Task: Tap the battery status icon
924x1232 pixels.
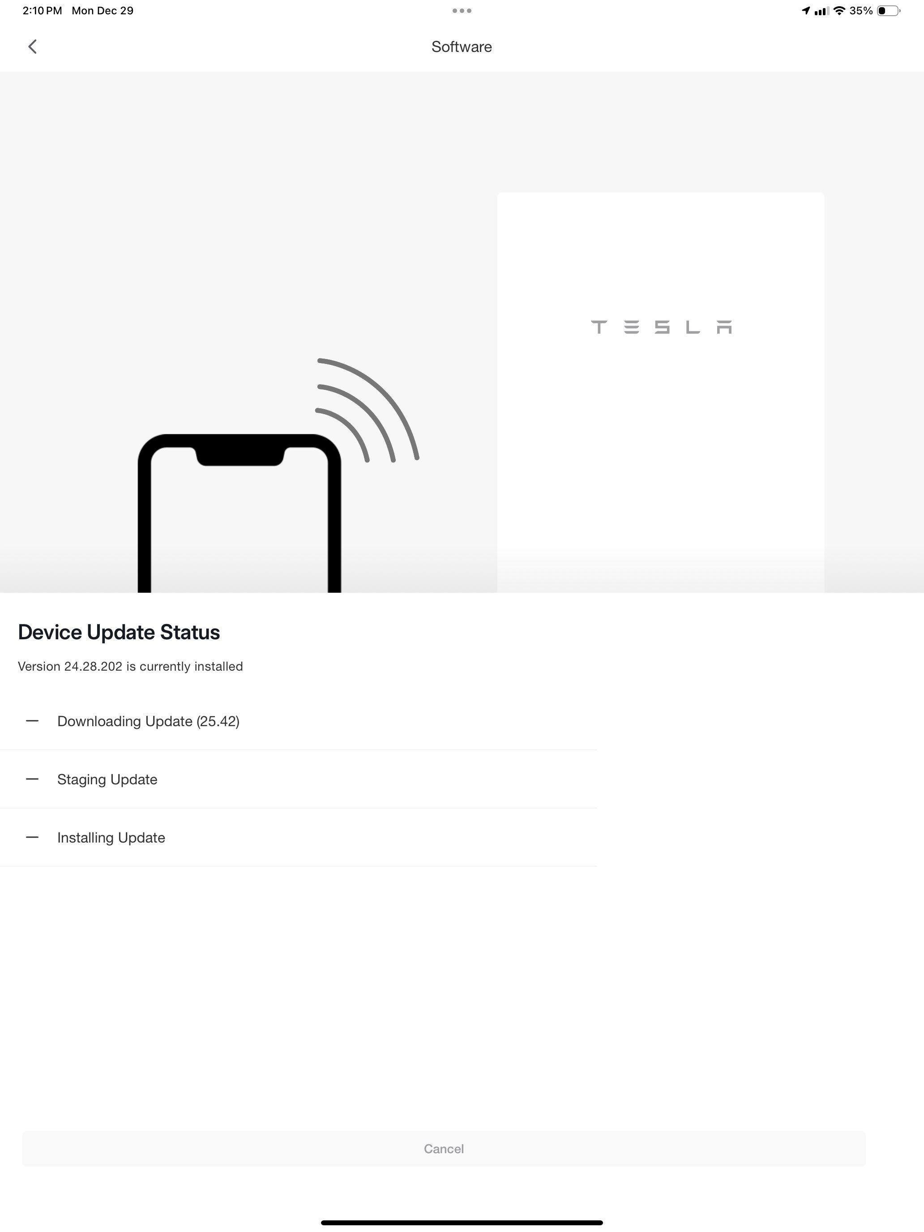Action: [x=889, y=11]
